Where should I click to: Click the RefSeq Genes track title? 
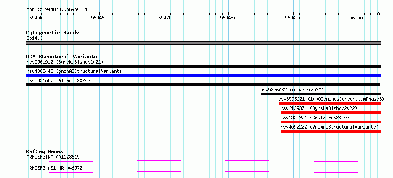tap(45, 151)
